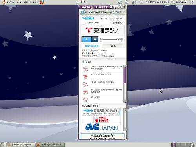Click the radiko.jp logo in the player
The height and width of the screenshot is (147, 196).
(88, 18)
